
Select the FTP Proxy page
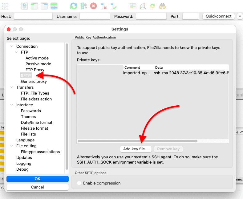[35, 70]
